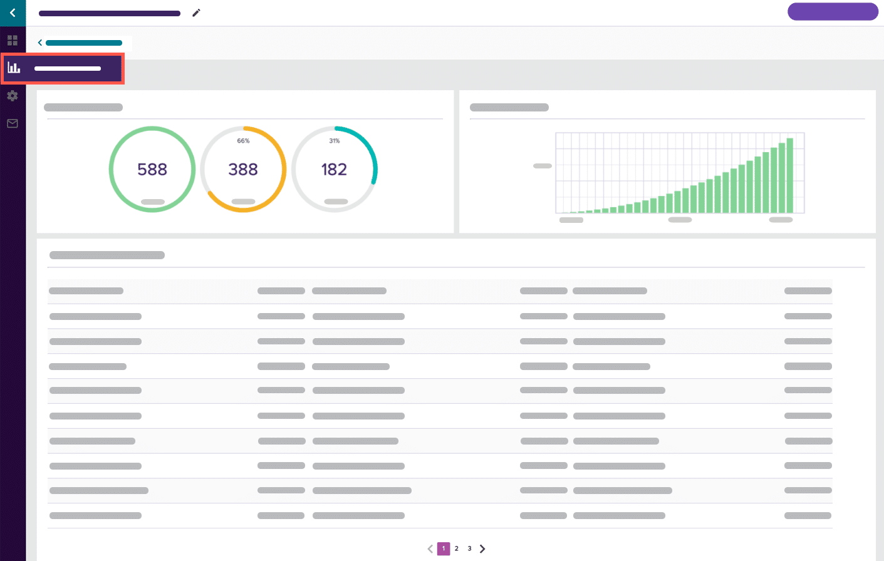The width and height of the screenshot is (884, 561).
Task: Click the purple button in the top-right corner
Action: coord(832,12)
